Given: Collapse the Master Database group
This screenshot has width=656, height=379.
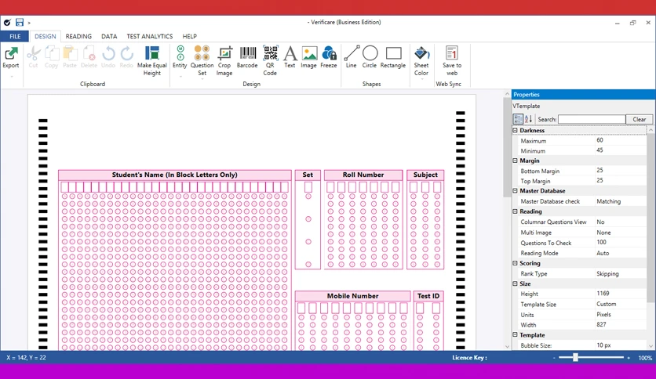Looking at the screenshot, I should click(x=515, y=191).
